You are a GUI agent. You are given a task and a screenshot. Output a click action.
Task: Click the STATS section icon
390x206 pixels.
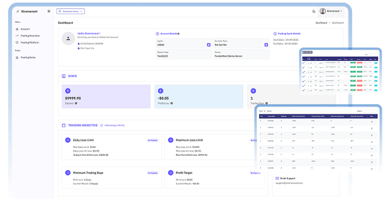click(63, 76)
